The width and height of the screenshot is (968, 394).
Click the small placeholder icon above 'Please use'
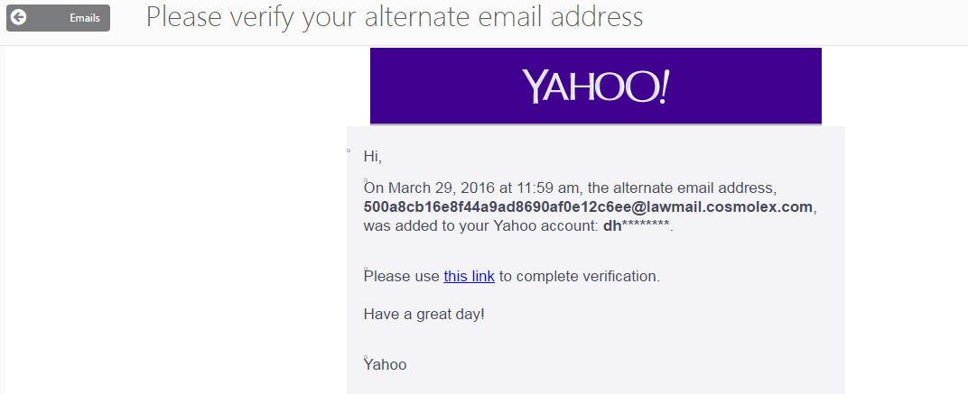click(366, 269)
